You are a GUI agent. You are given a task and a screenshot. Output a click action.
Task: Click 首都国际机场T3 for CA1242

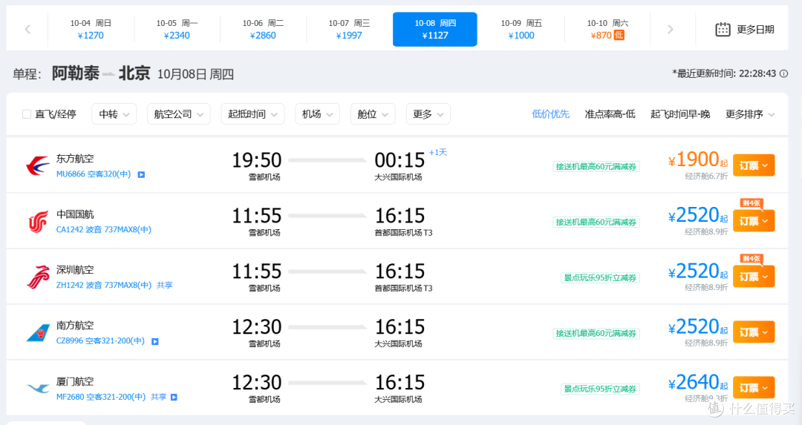(403, 233)
